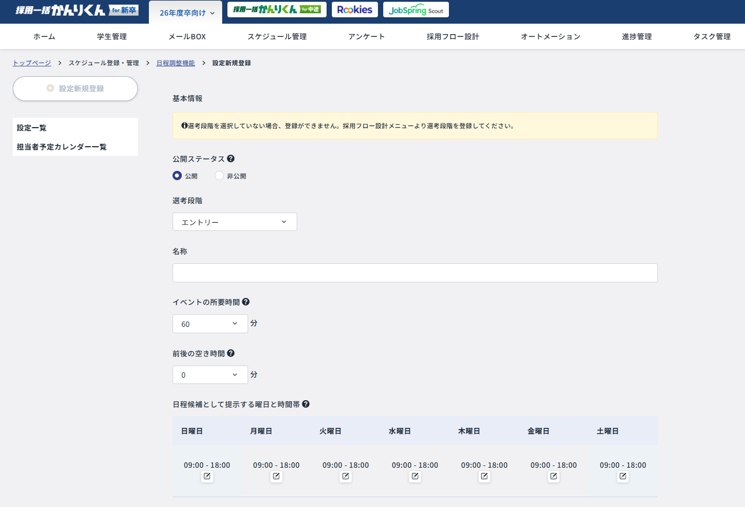Open the 採用フロー設計 menu
745x507 pixels.
[452, 37]
